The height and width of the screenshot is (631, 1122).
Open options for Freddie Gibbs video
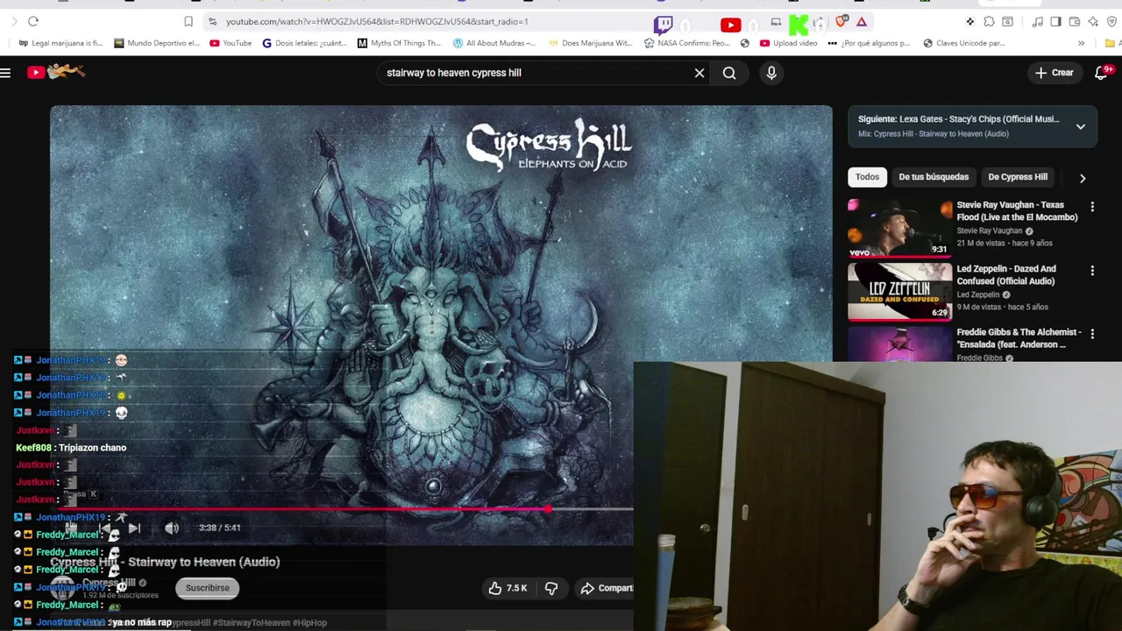pyautogui.click(x=1092, y=334)
